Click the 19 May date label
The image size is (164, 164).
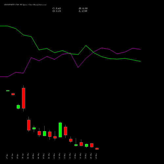(x=86, y=156)
